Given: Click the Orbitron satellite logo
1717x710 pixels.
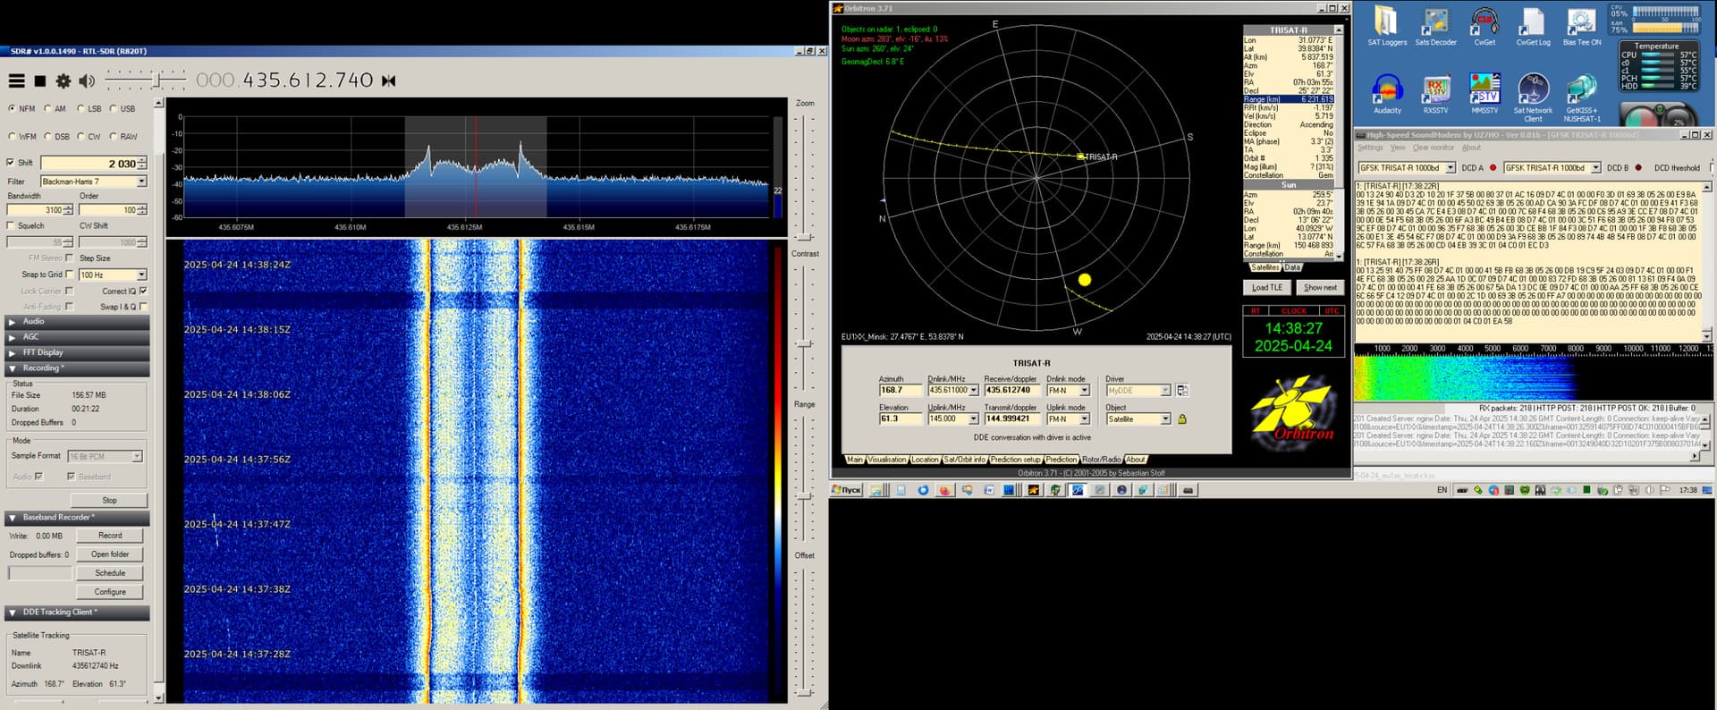Looking at the screenshot, I should pos(1293,411).
